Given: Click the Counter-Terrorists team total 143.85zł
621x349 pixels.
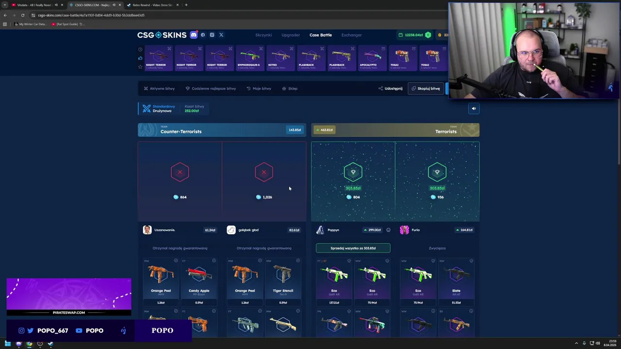Looking at the screenshot, I should click(294, 130).
